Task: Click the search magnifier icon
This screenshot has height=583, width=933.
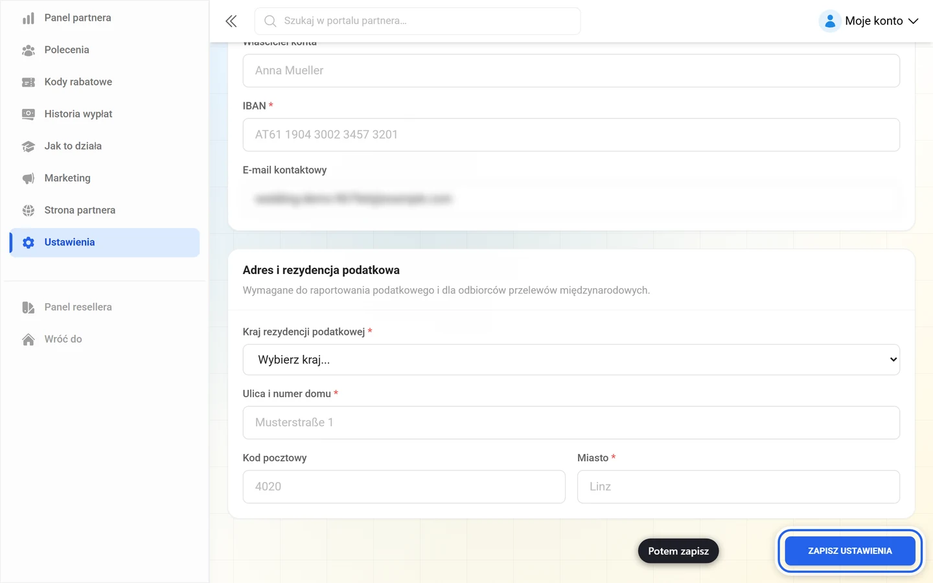Action: pos(270,21)
